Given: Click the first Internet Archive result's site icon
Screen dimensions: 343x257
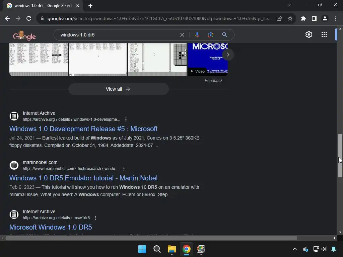Looking at the screenshot, I should pyautogui.click(x=14, y=116).
